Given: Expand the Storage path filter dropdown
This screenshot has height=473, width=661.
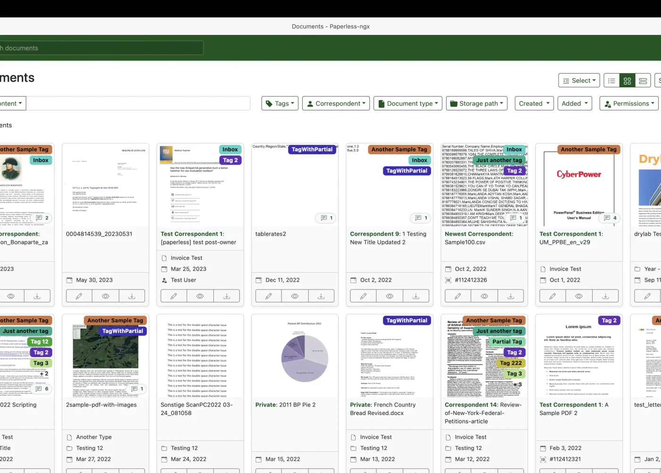Looking at the screenshot, I should click(x=477, y=103).
